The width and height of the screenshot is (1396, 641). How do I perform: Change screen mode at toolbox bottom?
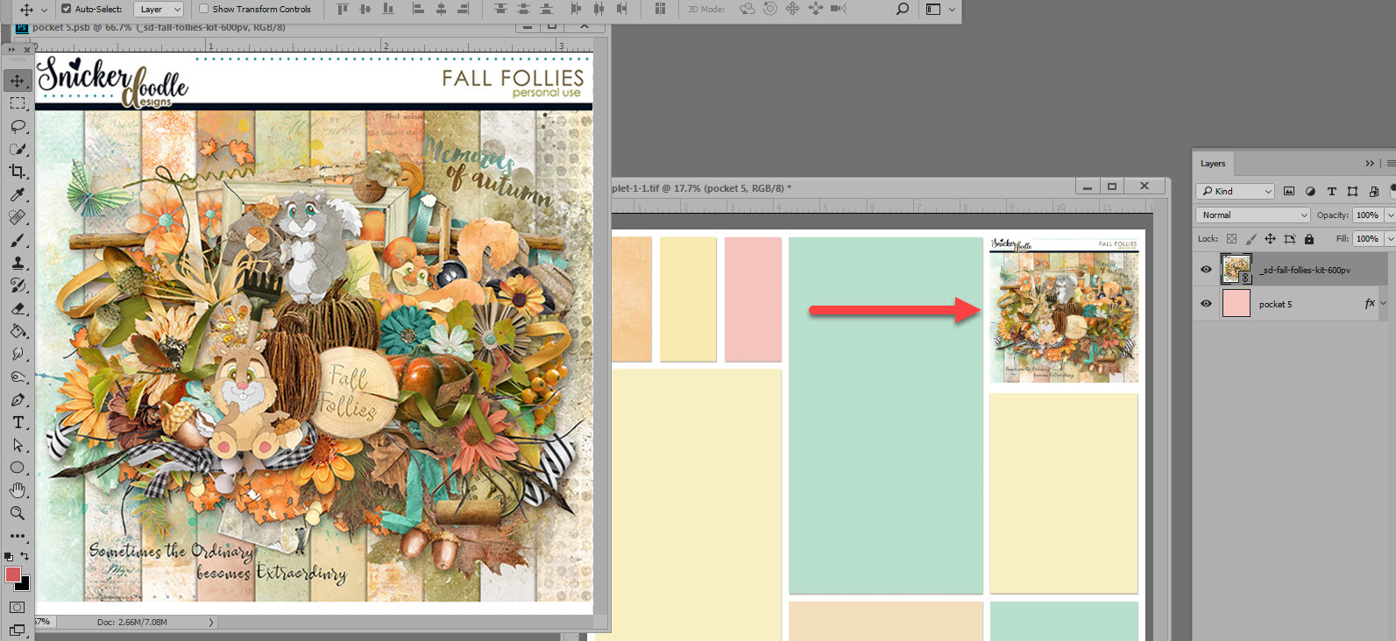coord(18,629)
